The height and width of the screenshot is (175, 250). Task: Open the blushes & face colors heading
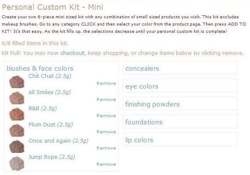pyautogui.click(x=40, y=69)
